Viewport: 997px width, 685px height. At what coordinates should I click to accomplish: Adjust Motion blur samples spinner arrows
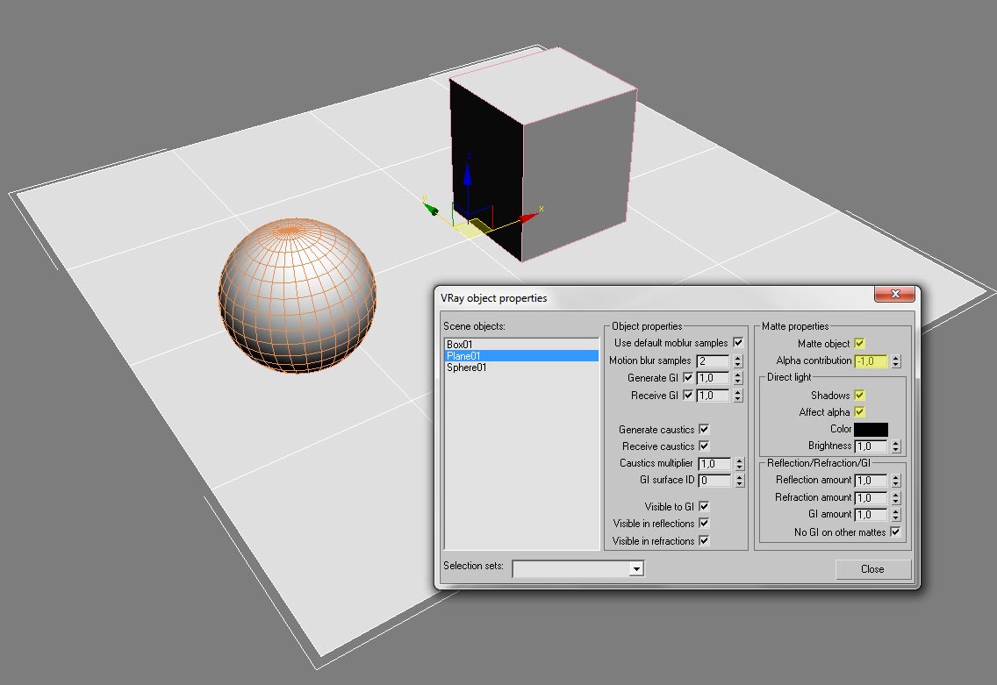tap(737, 361)
